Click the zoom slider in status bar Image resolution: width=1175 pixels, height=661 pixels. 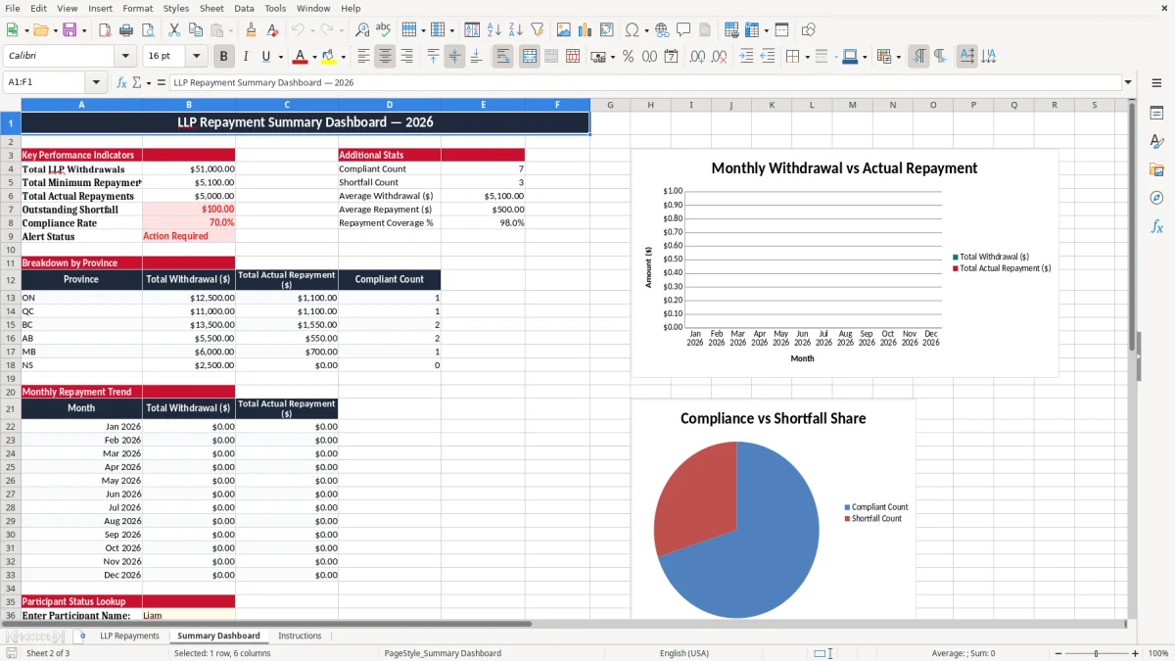point(1096,653)
